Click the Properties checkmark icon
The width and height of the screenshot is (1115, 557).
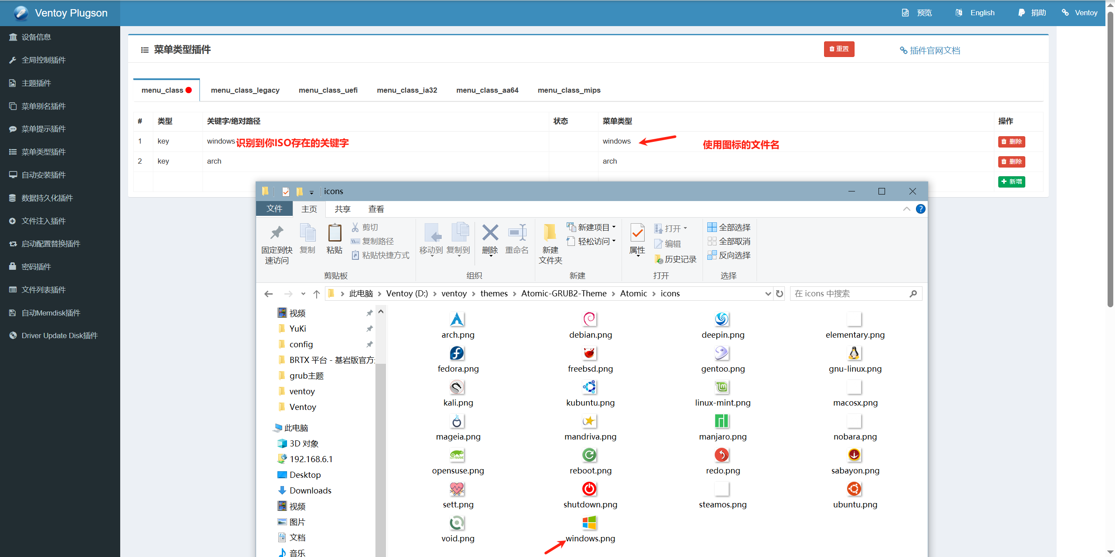coord(637,232)
